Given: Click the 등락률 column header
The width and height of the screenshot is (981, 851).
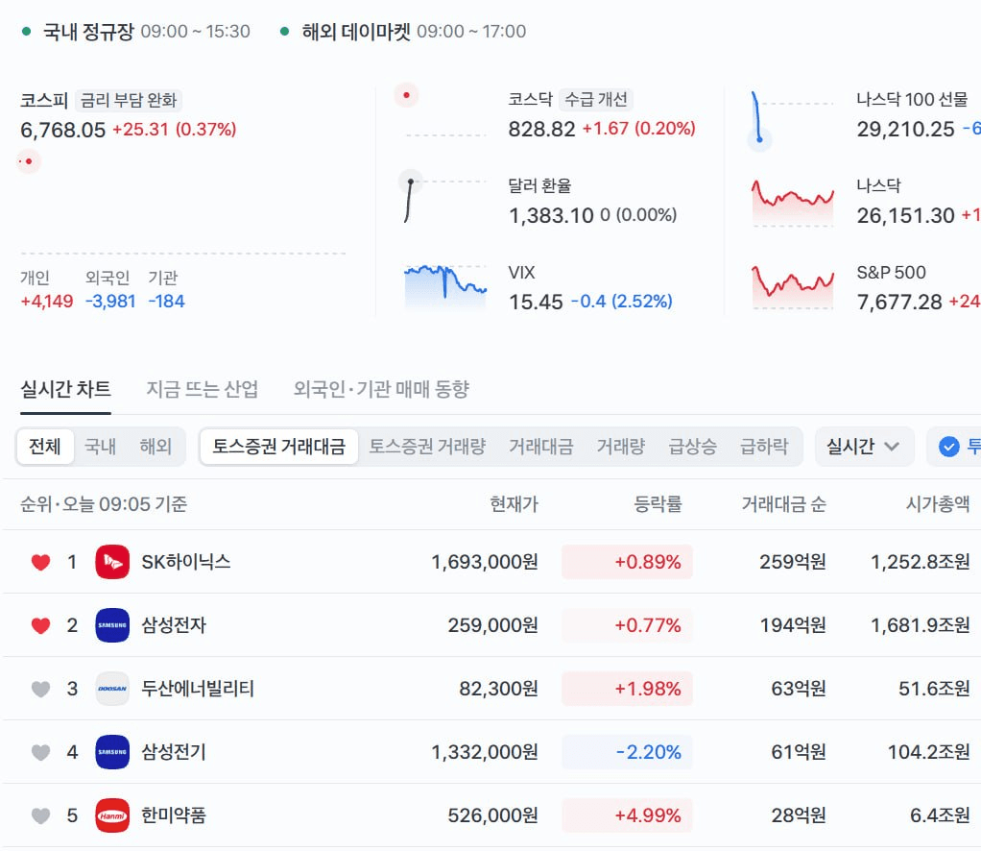Looking at the screenshot, I should [x=658, y=503].
